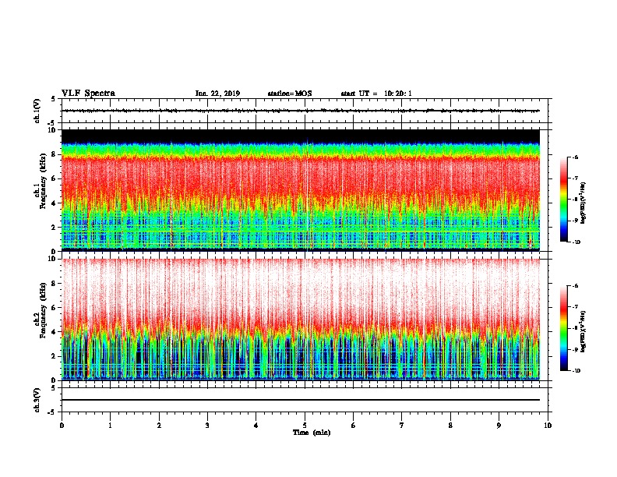617x477 pixels.
Task: Click the black band atop ch.1 spectrogram
Action: pyautogui.click(x=300, y=136)
